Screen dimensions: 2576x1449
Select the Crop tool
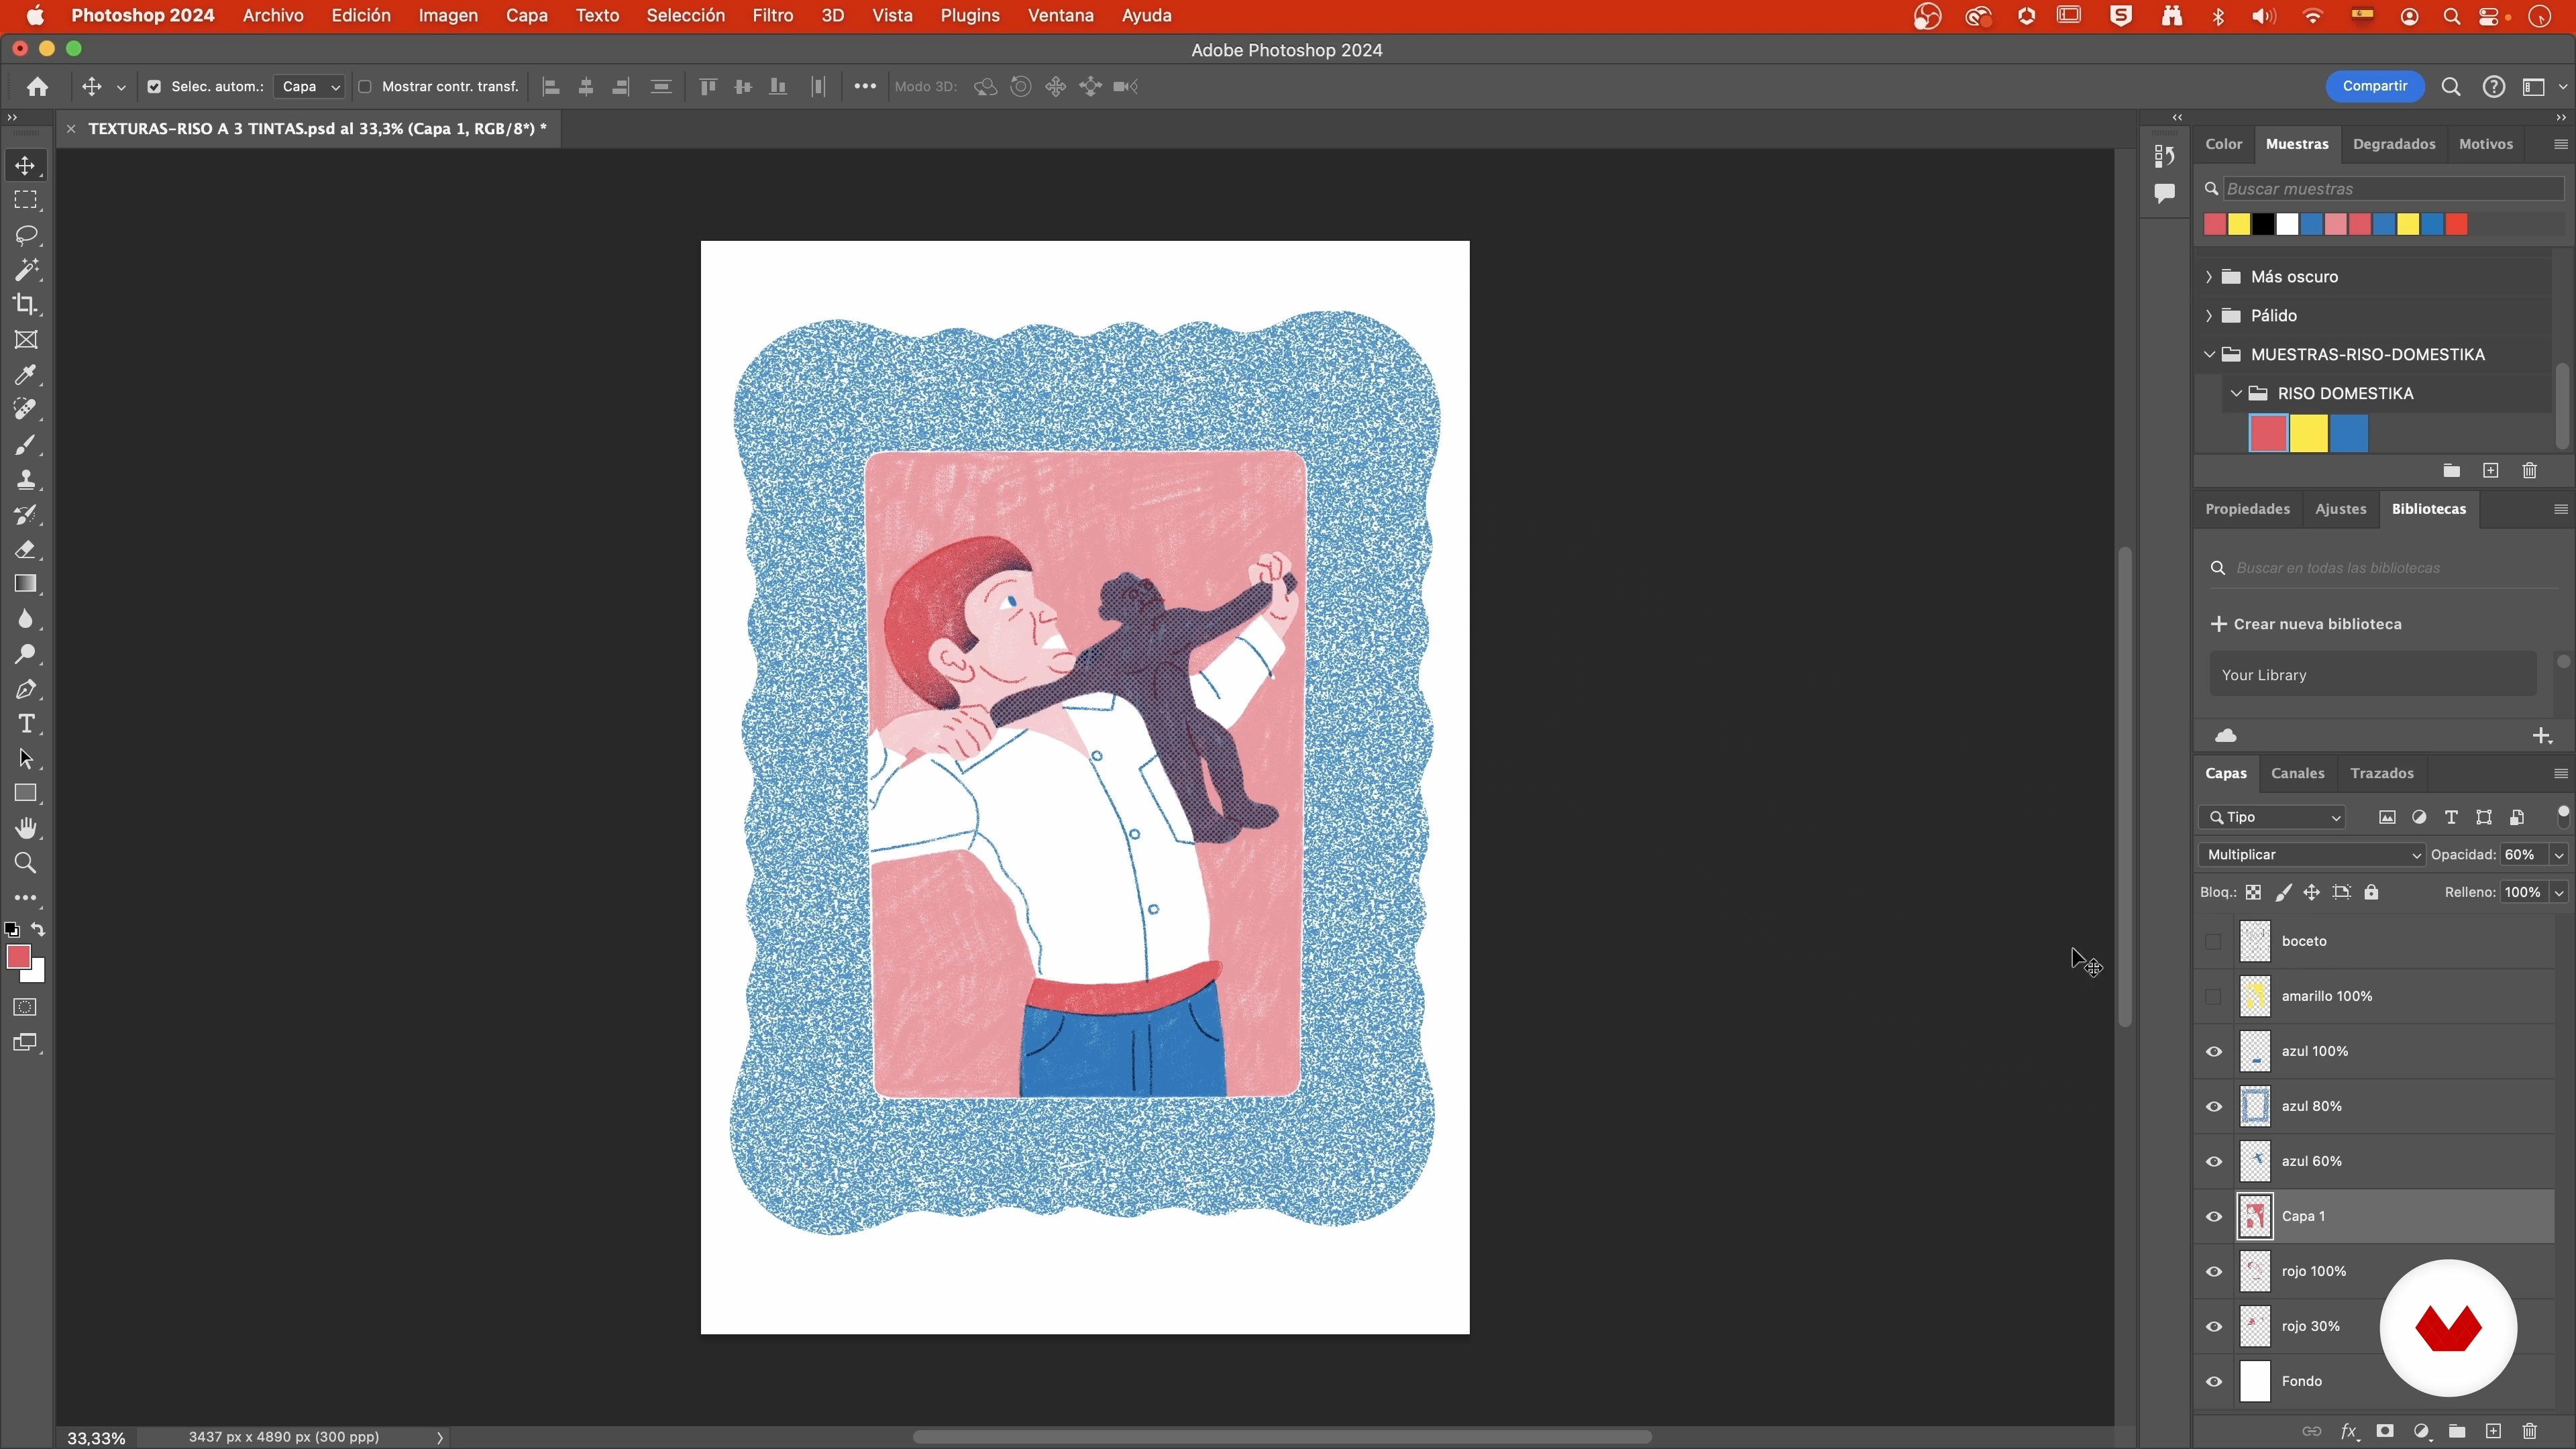26,305
